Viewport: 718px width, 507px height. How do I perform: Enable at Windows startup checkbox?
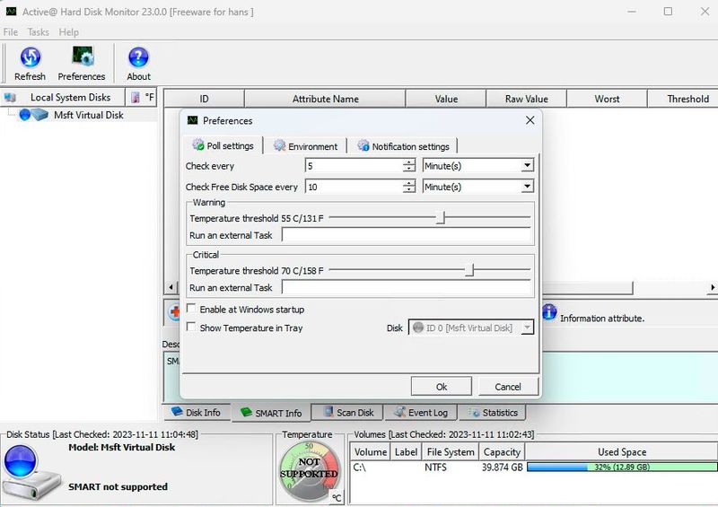191,308
